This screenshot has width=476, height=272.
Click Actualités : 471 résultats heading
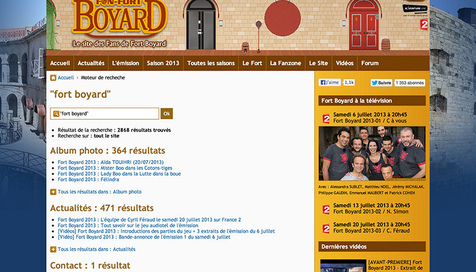click(x=102, y=208)
